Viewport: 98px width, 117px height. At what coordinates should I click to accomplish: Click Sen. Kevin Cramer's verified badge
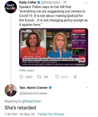(50, 88)
